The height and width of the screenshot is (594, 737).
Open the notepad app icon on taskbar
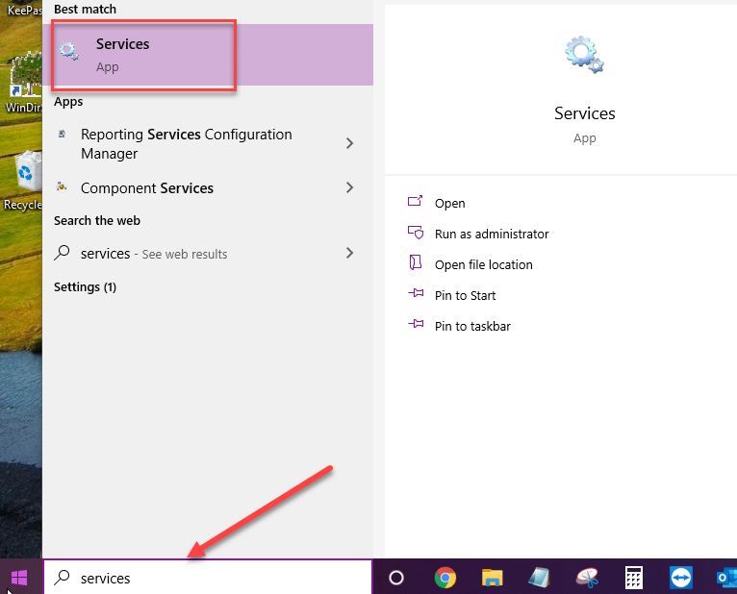(x=539, y=578)
